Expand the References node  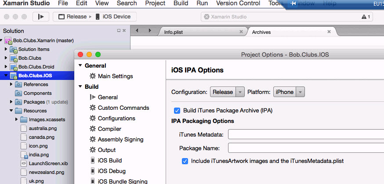pos(11,84)
